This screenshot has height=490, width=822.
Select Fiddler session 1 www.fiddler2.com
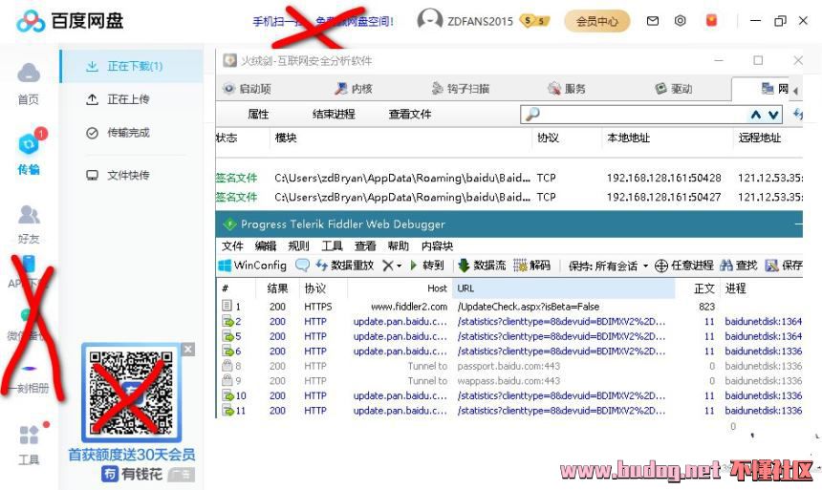click(x=509, y=306)
